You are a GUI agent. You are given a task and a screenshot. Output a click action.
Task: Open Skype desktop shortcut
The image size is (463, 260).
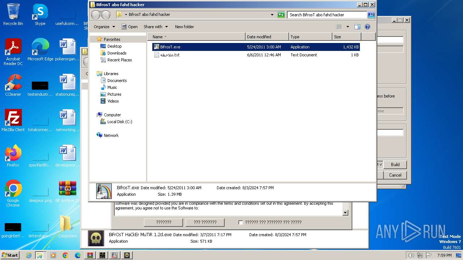coord(40,14)
